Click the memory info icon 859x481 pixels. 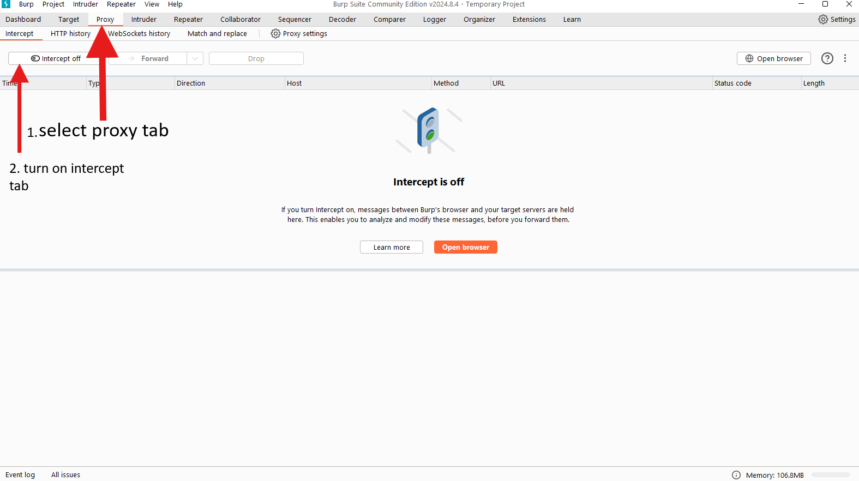click(736, 475)
